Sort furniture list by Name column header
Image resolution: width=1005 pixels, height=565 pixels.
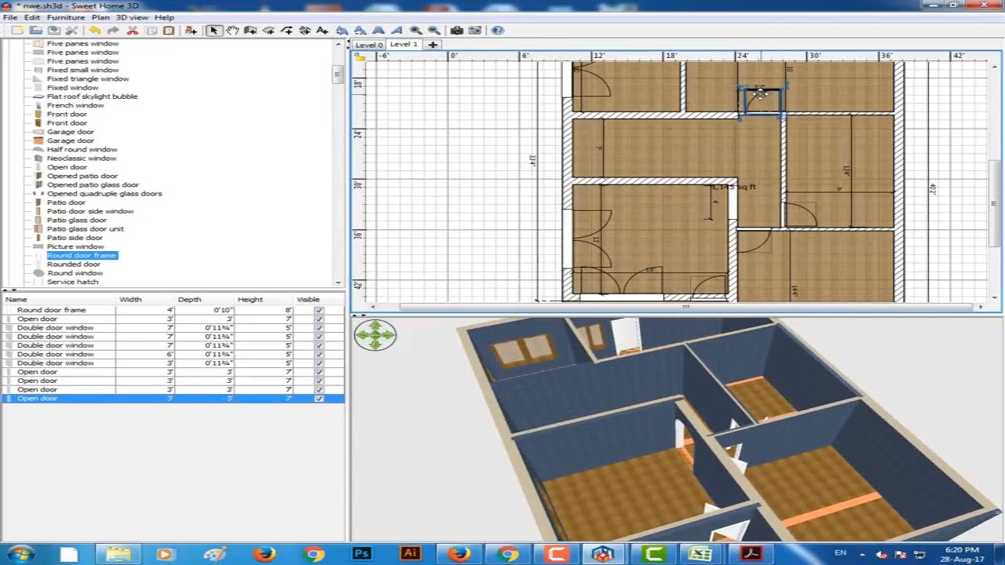click(59, 300)
